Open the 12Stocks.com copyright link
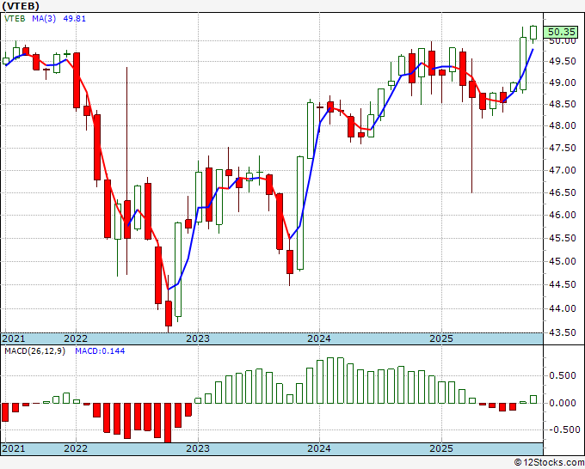The height and width of the screenshot is (469, 585). tap(550, 463)
